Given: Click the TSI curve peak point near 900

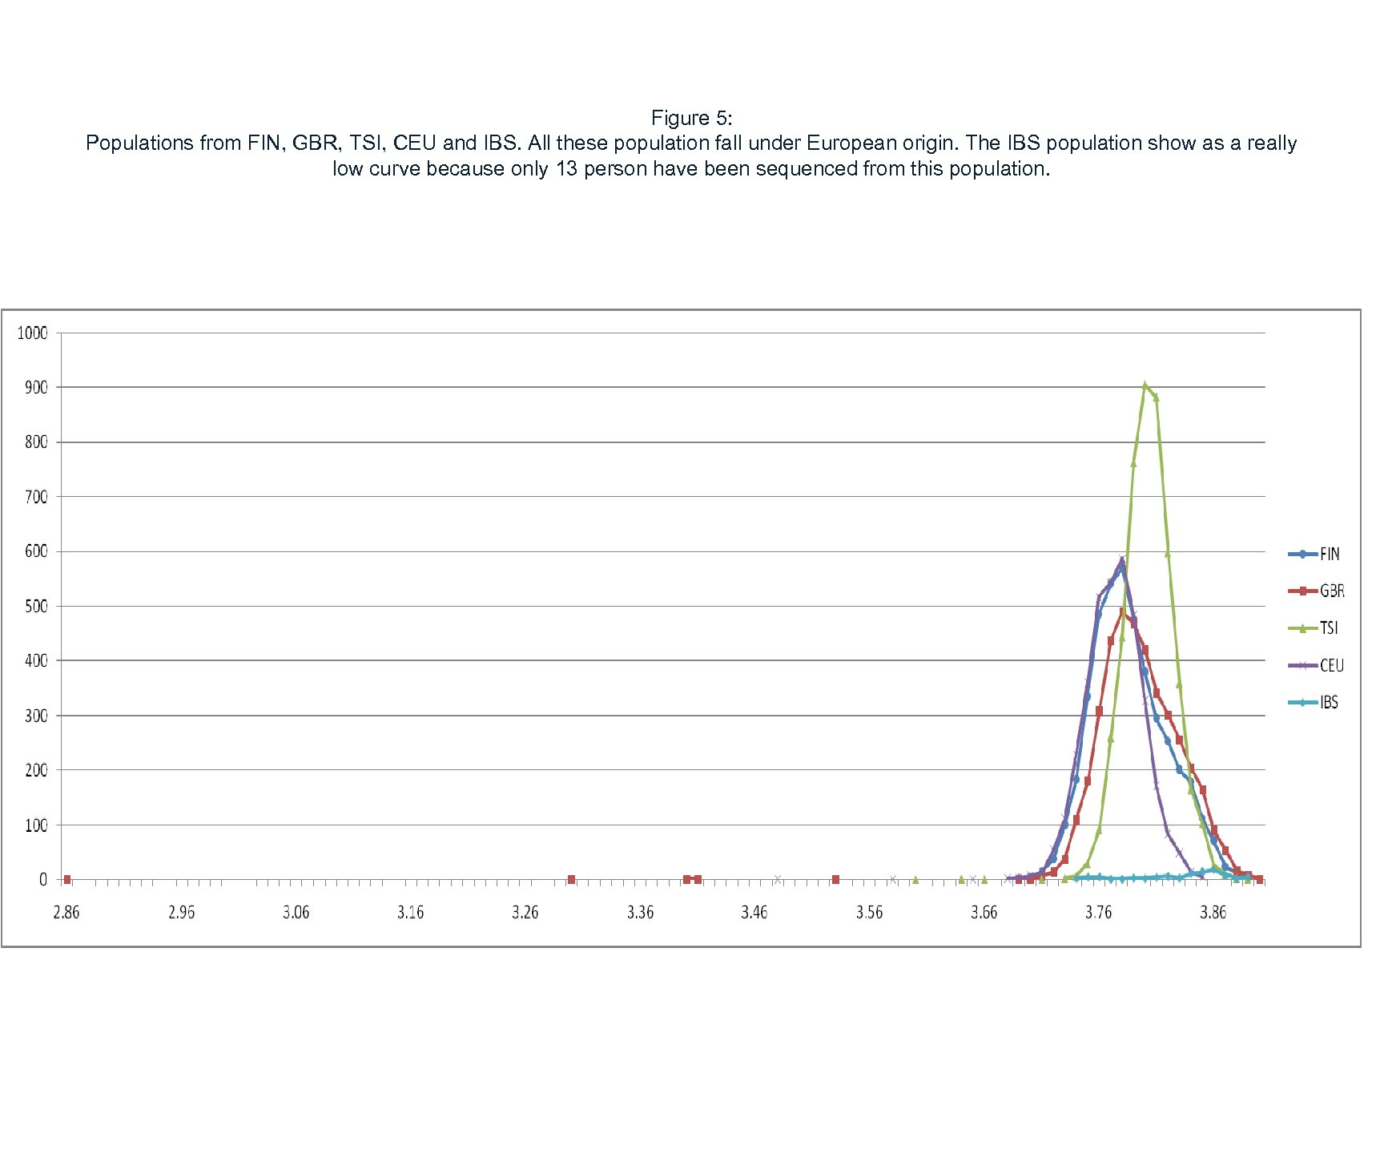Looking at the screenshot, I should coord(1145,385).
